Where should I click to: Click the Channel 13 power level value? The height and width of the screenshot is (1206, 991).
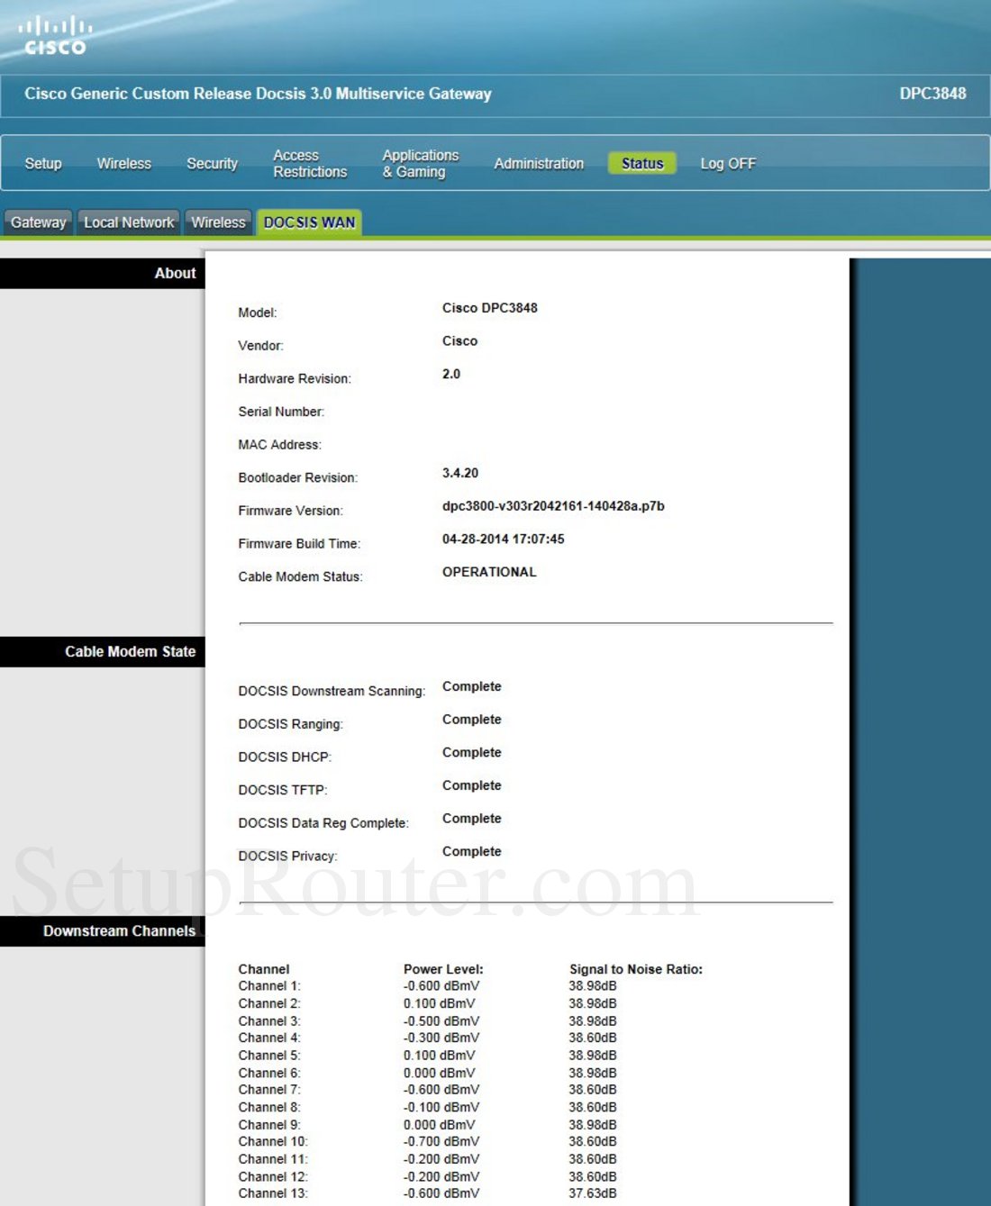click(x=441, y=1193)
